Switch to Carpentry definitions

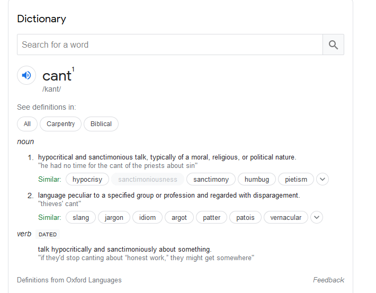tap(60, 124)
